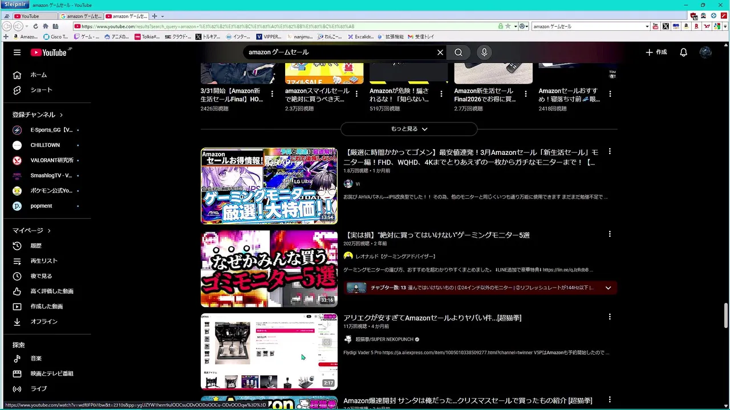Open a new browser tab with plus
The height and width of the screenshot is (410, 730).
tap(154, 17)
